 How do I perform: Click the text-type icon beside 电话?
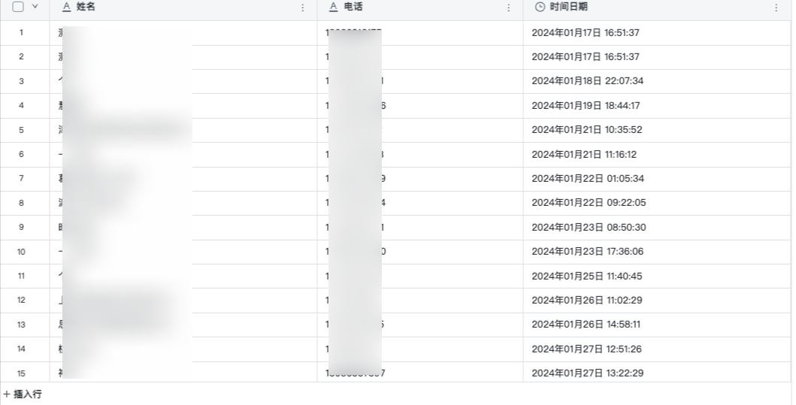[333, 7]
